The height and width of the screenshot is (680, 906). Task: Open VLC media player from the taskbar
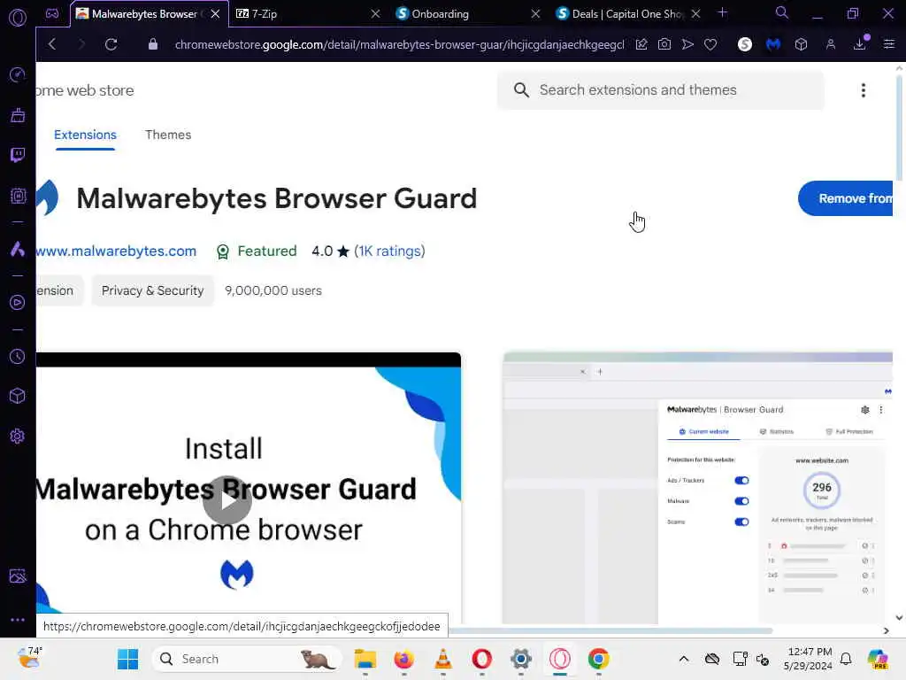[443, 659]
